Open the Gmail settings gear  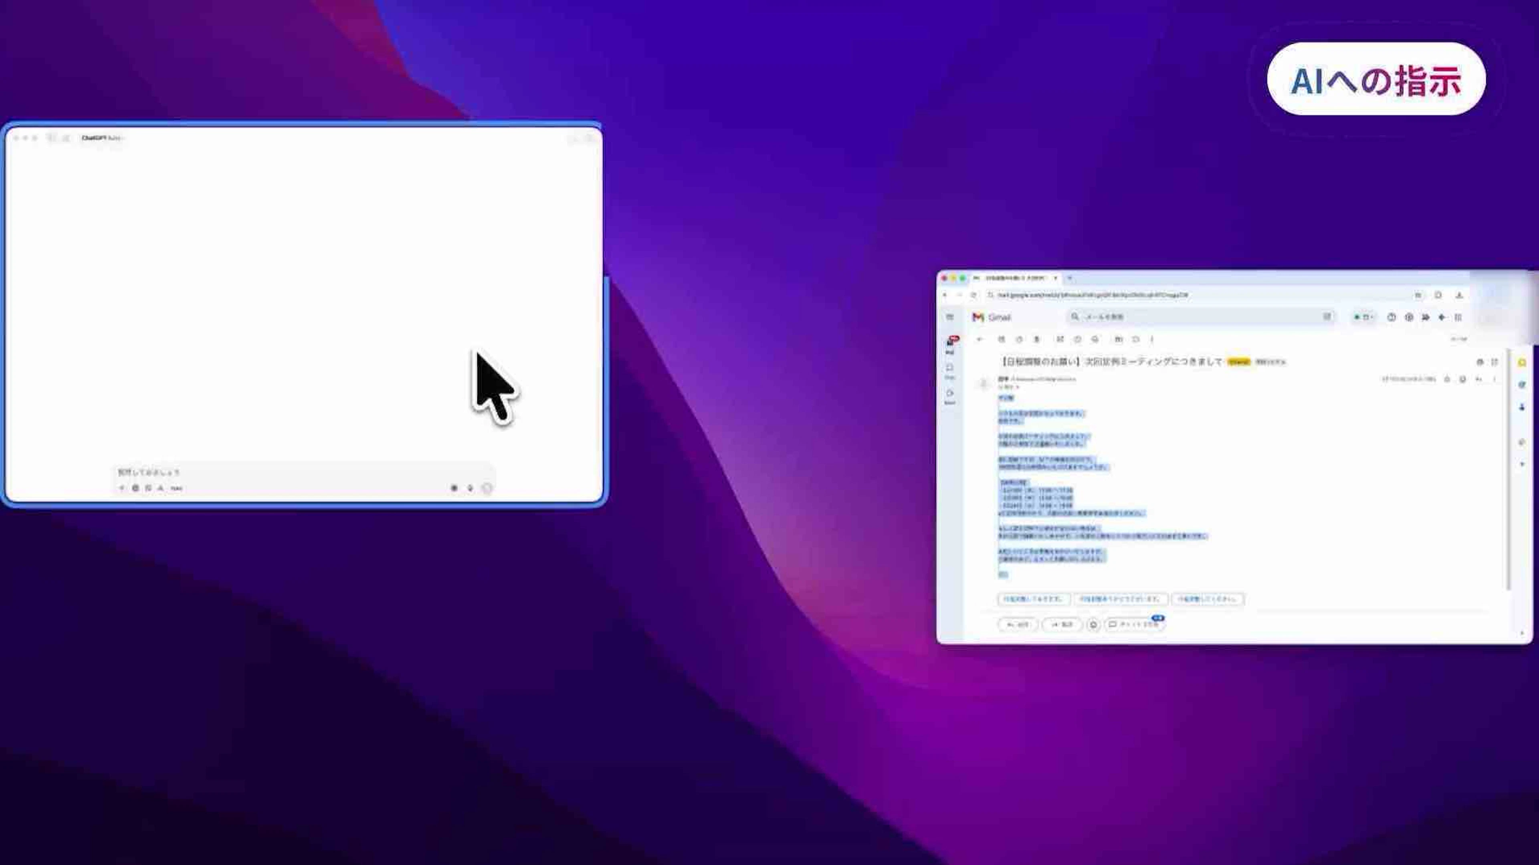point(1409,317)
